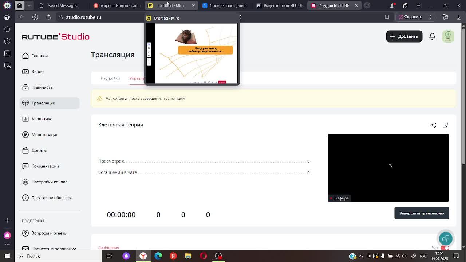This screenshot has height=262, width=466.
Task: Click the Настройки канала gear icon
Action: pyautogui.click(x=25, y=182)
